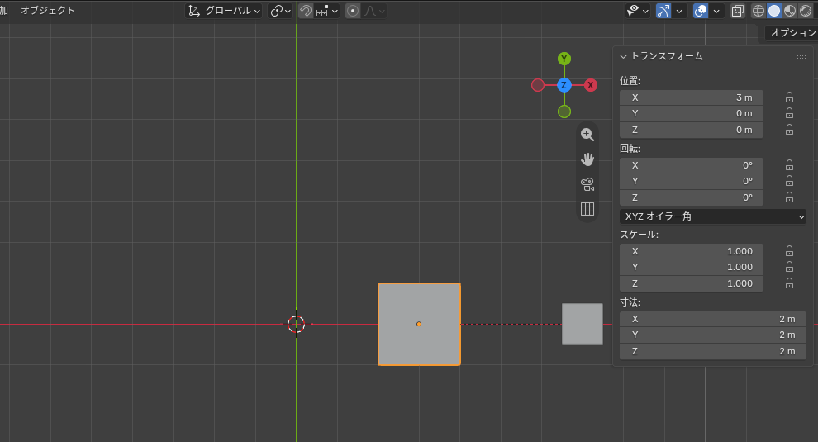Click the 回転 Z field 0°
The height and width of the screenshot is (442, 818).
click(x=692, y=197)
